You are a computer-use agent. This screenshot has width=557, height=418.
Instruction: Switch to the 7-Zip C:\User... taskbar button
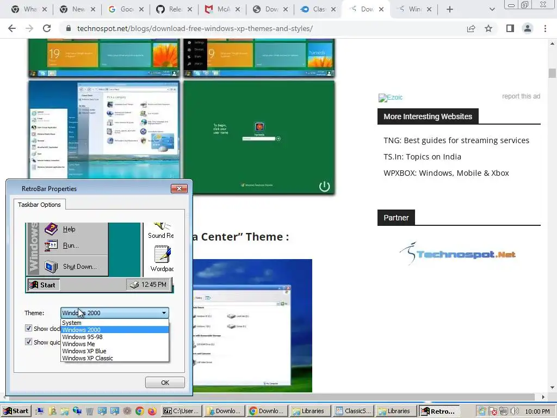[x=181, y=411]
